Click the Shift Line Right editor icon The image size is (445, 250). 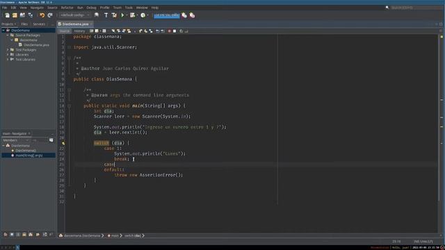pyautogui.click(x=163, y=31)
